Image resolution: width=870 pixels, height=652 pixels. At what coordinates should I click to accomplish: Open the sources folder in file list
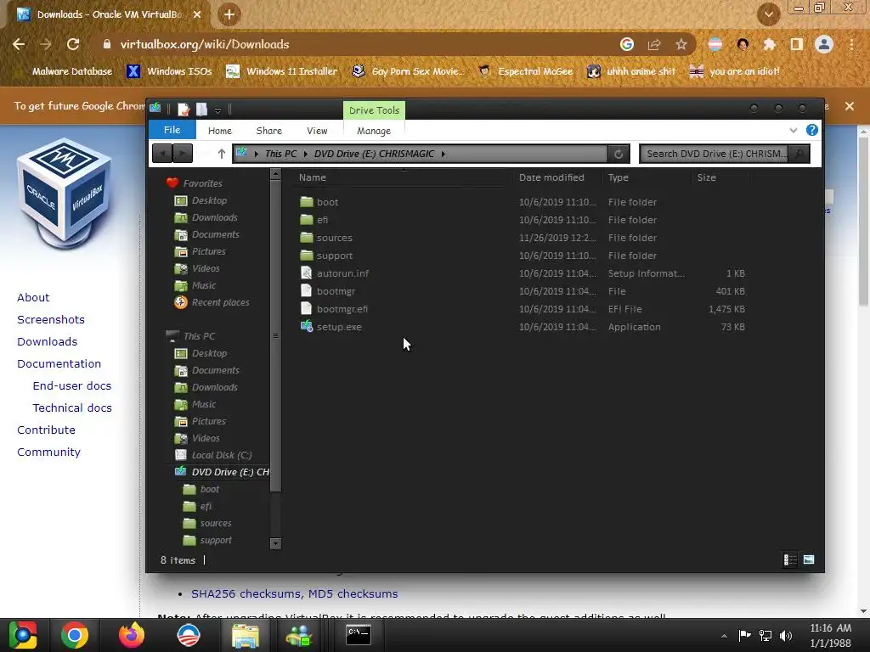pyautogui.click(x=334, y=238)
